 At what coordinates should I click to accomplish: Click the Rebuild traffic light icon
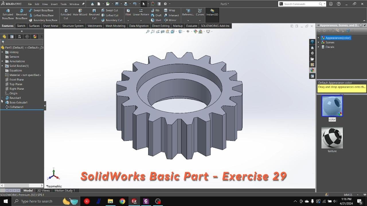153,4
